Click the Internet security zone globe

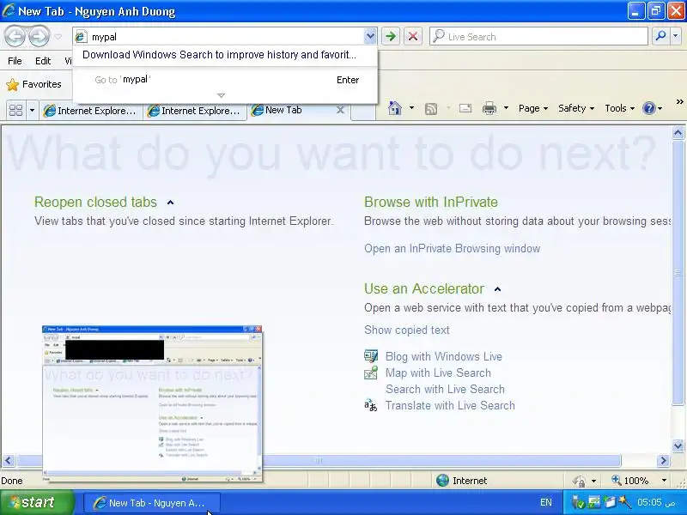(443, 481)
